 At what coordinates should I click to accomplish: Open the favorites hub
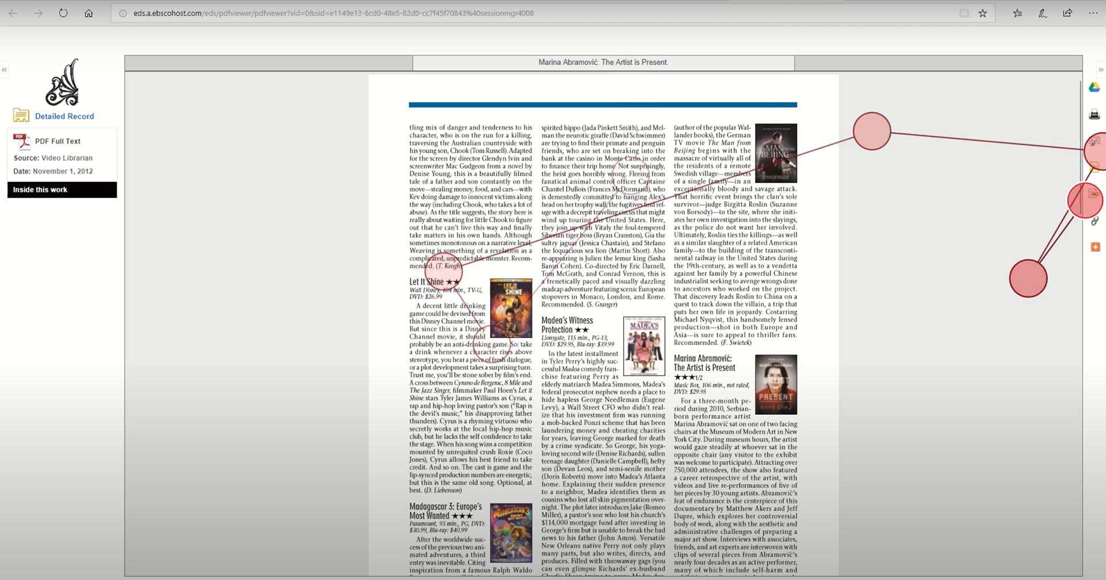pyautogui.click(x=1018, y=13)
